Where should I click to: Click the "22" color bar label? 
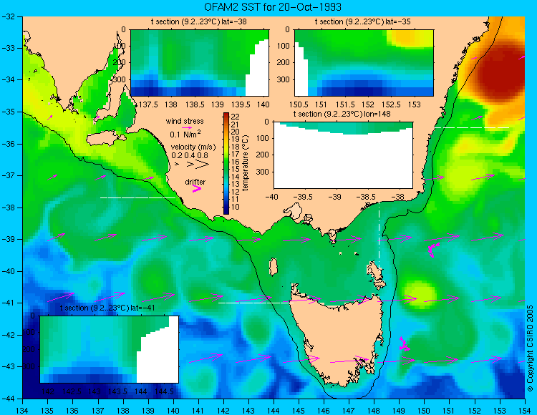[236, 117]
